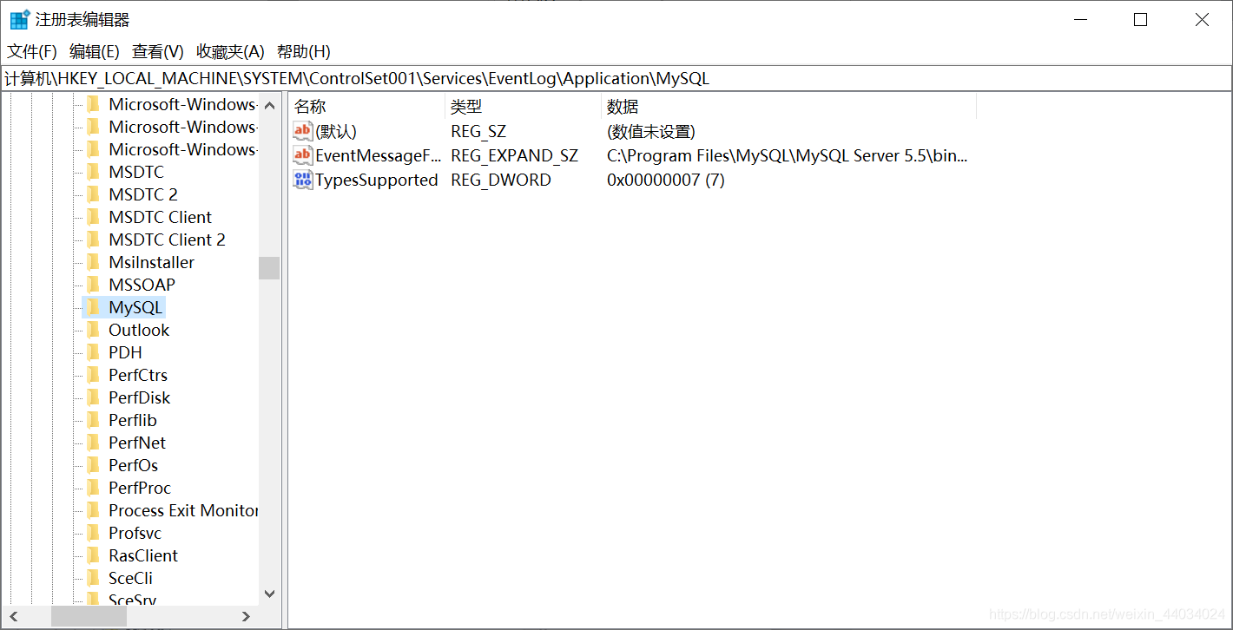Viewport: 1233px width, 630px height.
Task: Click the tree horizontal scrollbar thumb
Action: (x=89, y=616)
